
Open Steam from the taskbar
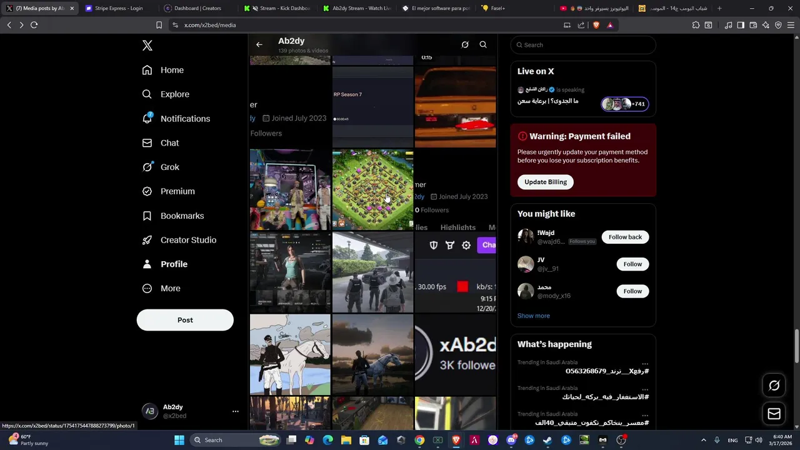point(547,440)
